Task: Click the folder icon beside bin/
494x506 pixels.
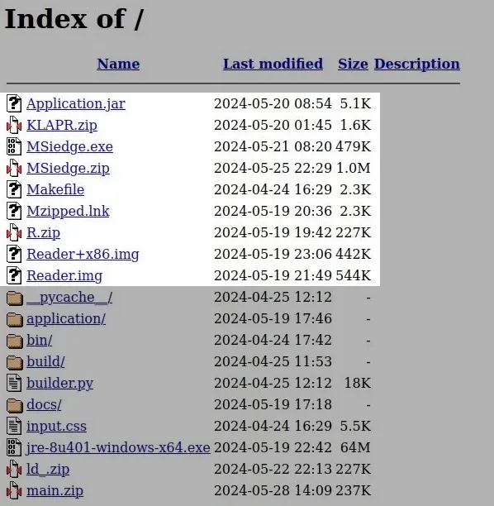Action: pos(15,341)
